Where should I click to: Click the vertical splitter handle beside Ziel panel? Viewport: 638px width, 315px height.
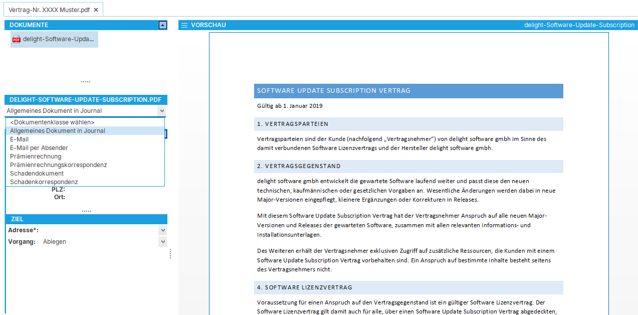click(x=170, y=254)
